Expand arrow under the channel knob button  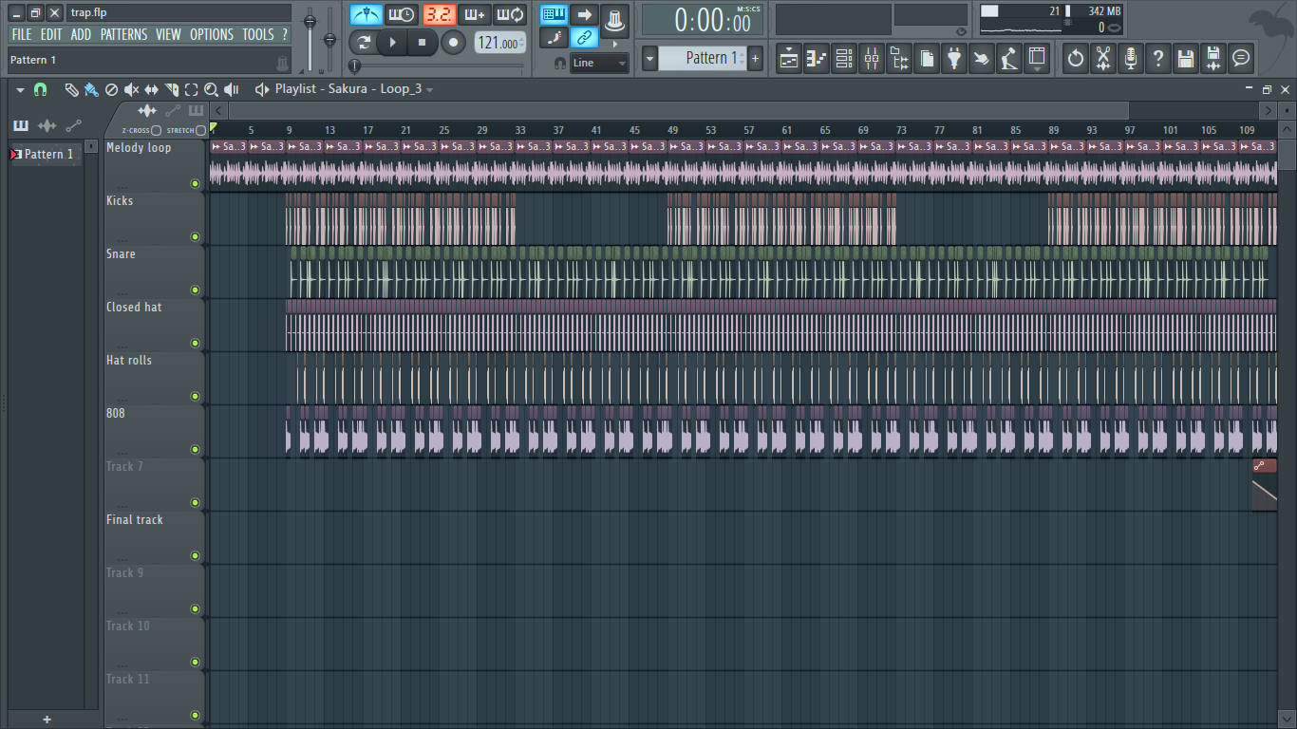[614, 44]
